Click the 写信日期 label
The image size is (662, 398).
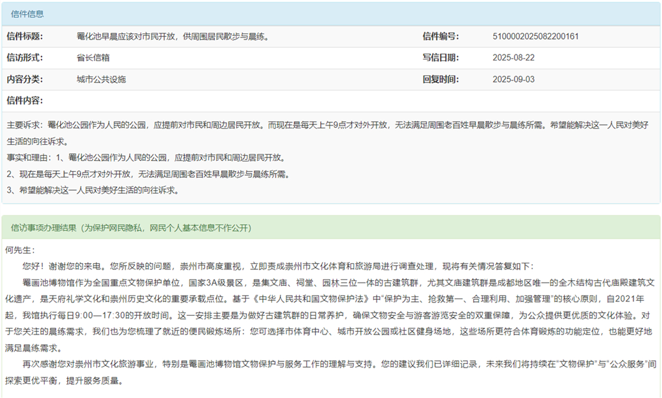pos(441,58)
